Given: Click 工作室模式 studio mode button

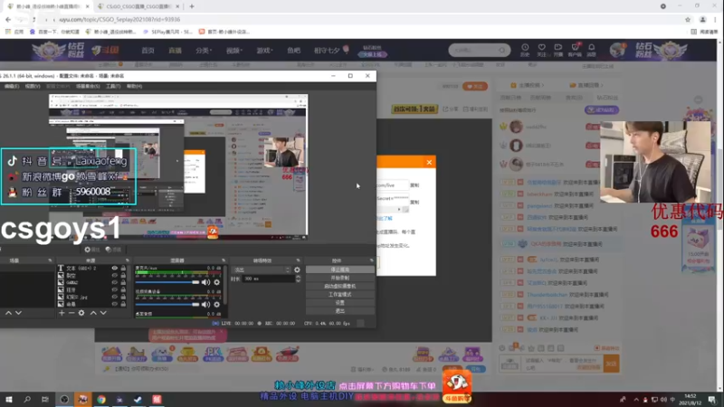Looking at the screenshot, I should click(340, 295).
